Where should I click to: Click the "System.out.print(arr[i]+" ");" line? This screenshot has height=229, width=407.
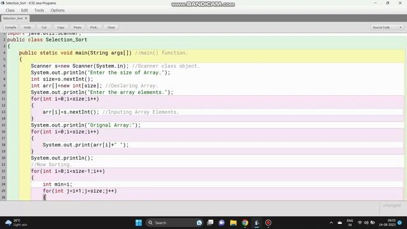[x=86, y=145]
